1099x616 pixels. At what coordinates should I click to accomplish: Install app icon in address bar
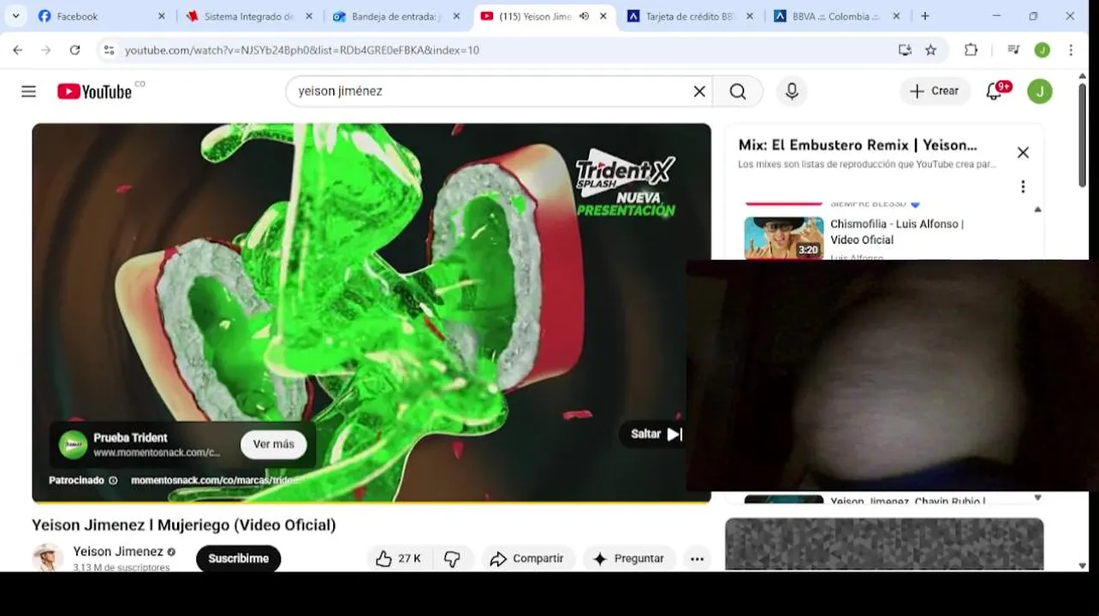coord(905,50)
